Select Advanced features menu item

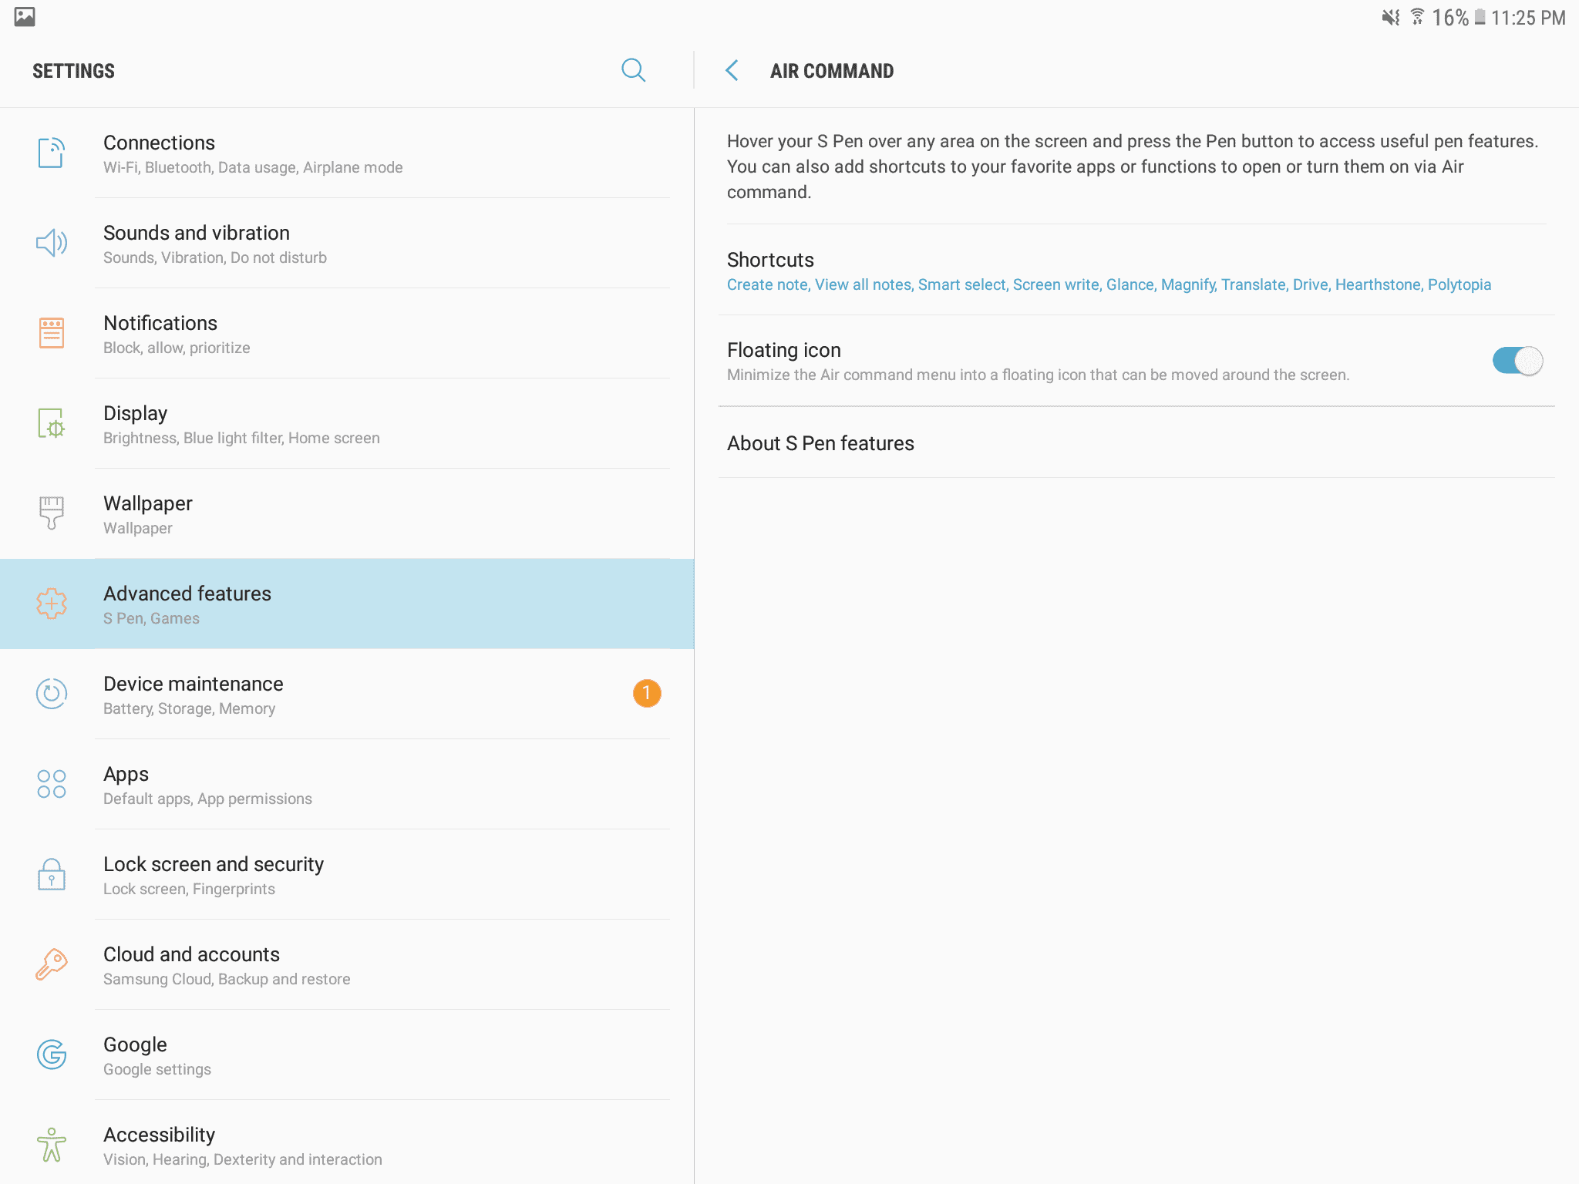coord(347,604)
